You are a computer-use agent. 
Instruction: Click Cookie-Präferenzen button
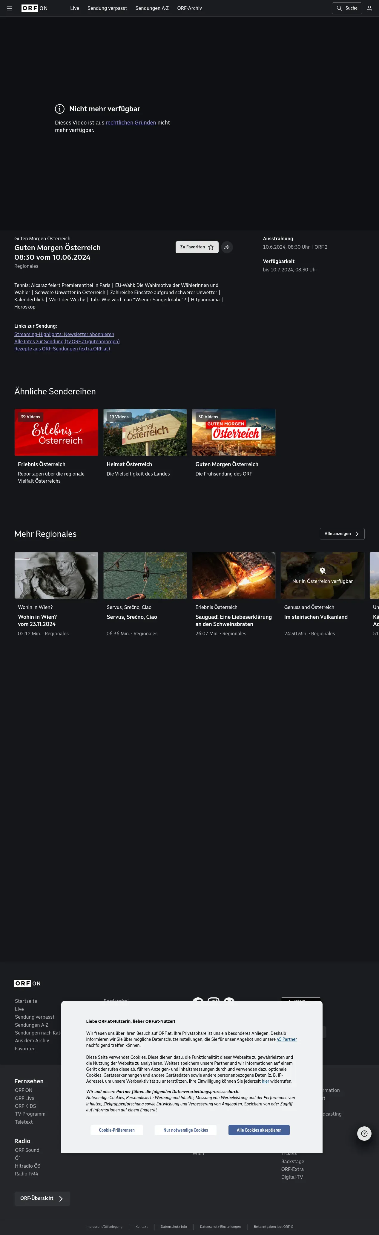pyautogui.click(x=117, y=1130)
